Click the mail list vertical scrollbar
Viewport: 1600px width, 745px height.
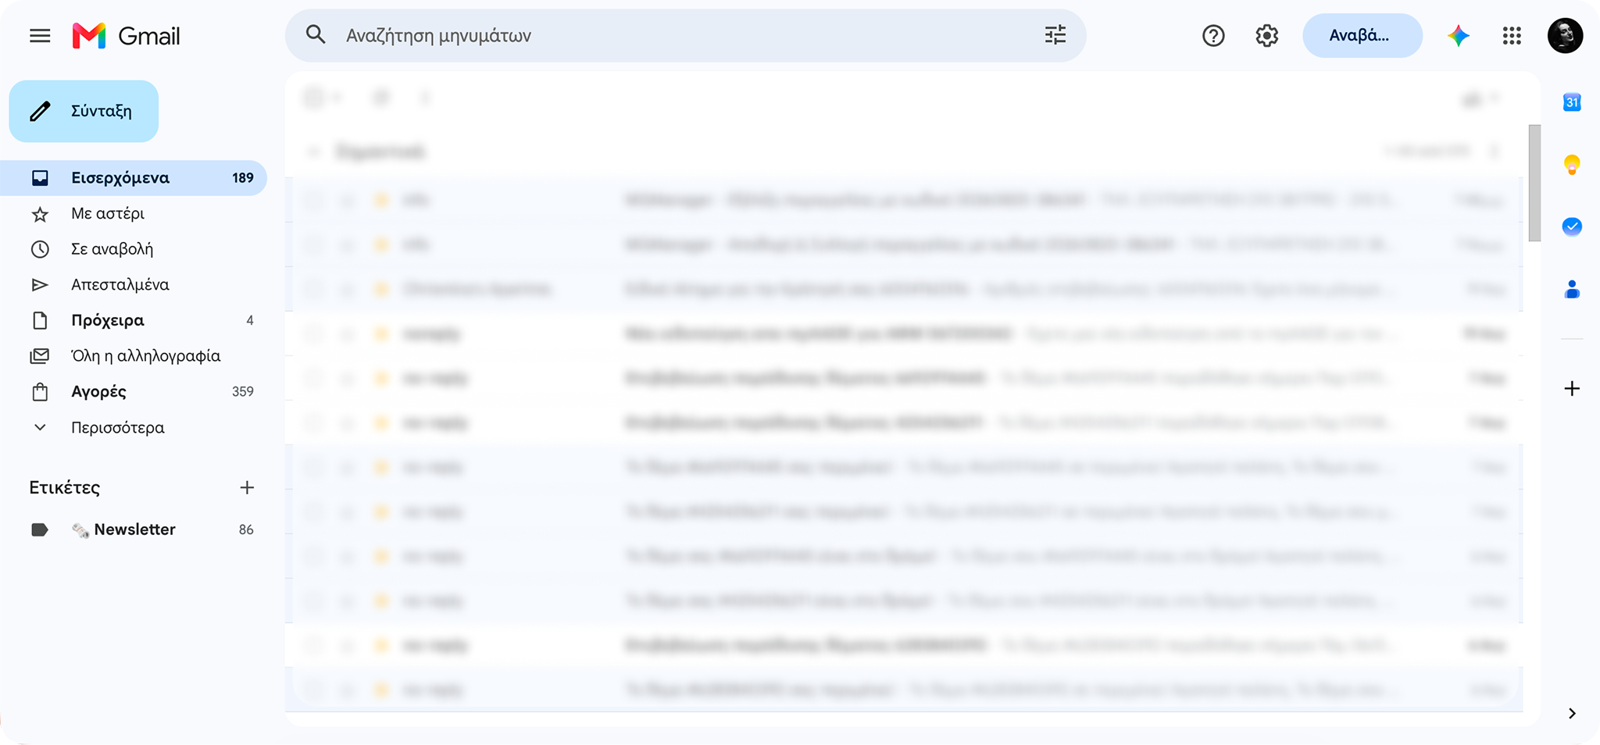pyautogui.click(x=1534, y=184)
